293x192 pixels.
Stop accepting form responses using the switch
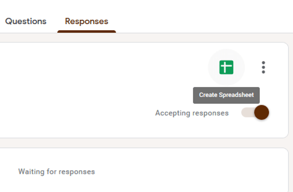tap(261, 113)
